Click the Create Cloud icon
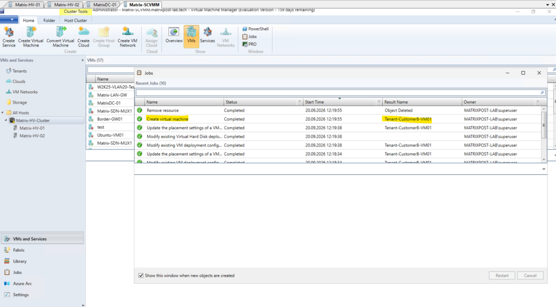Viewport: 556px width, 307px height. pos(84,37)
